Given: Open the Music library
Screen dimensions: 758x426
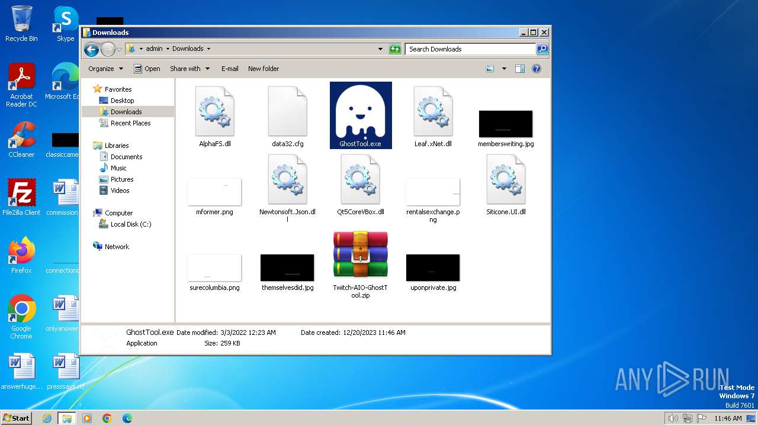Looking at the screenshot, I should [118, 168].
